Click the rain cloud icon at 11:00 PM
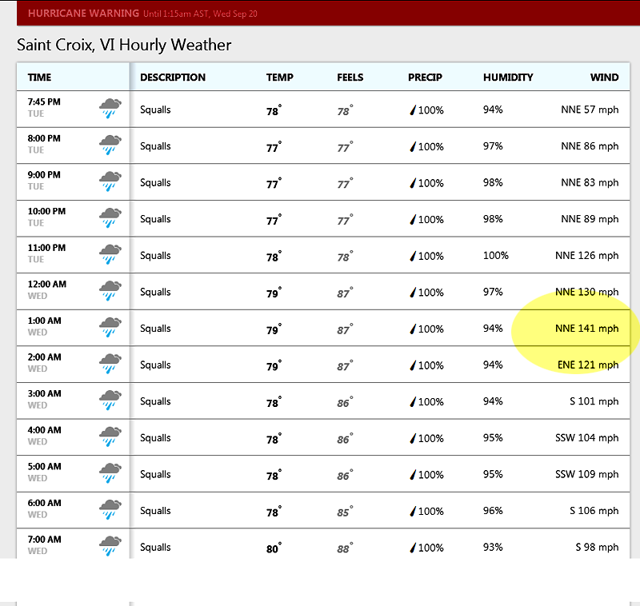This screenshot has height=606, width=640. point(110,254)
